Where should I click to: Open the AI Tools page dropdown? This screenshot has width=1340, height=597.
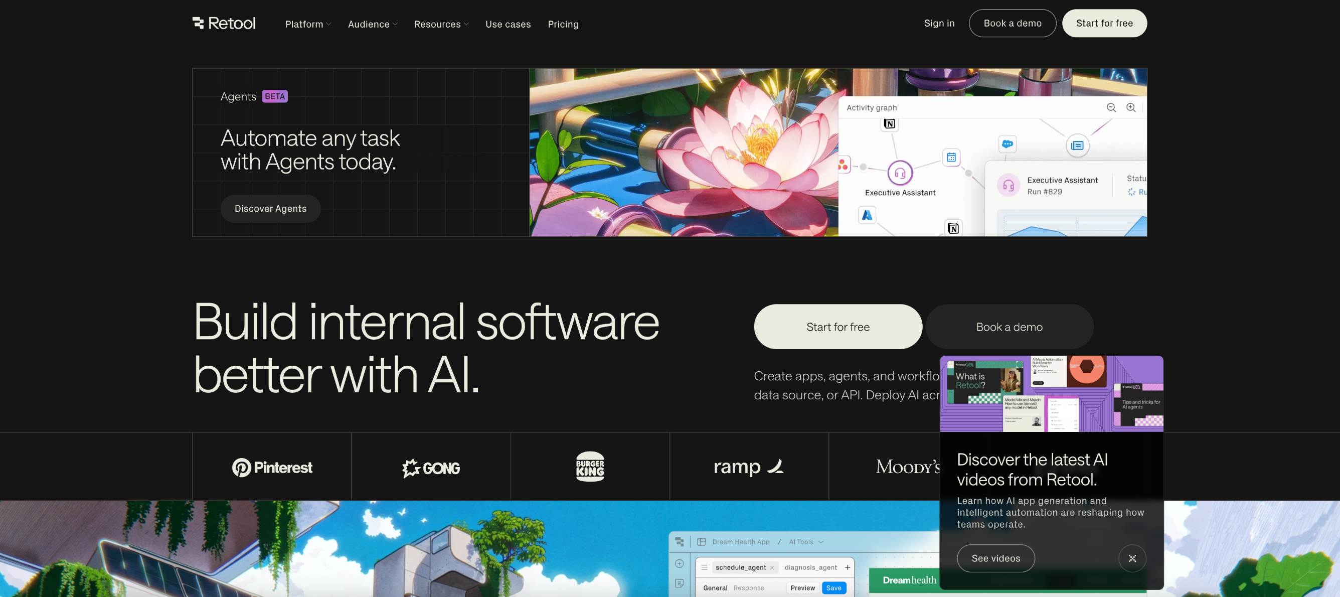(x=806, y=542)
